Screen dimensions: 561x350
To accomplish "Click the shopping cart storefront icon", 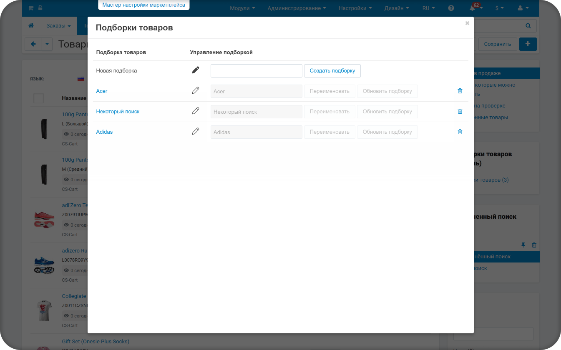I will pos(31,8).
